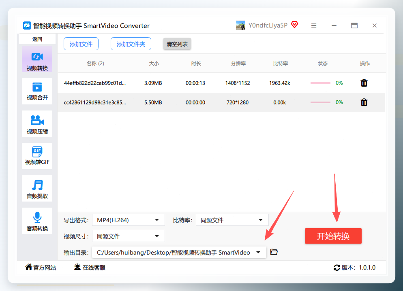Click bitrate value 1963.42k
The width and height of the screenshot is (403, 291).
click(x=280, y=83)
